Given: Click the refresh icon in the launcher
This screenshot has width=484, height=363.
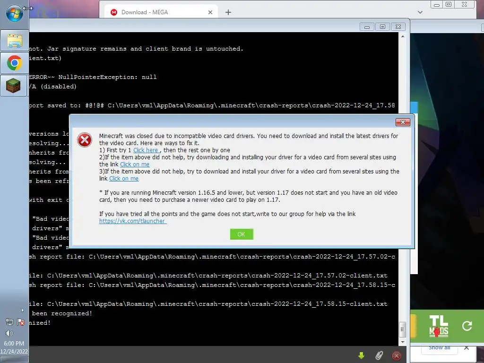Looking at the screenshot, I should pos(467,326).
